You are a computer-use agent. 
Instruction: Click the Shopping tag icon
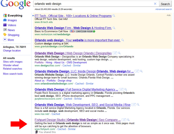tap(5, 35)
